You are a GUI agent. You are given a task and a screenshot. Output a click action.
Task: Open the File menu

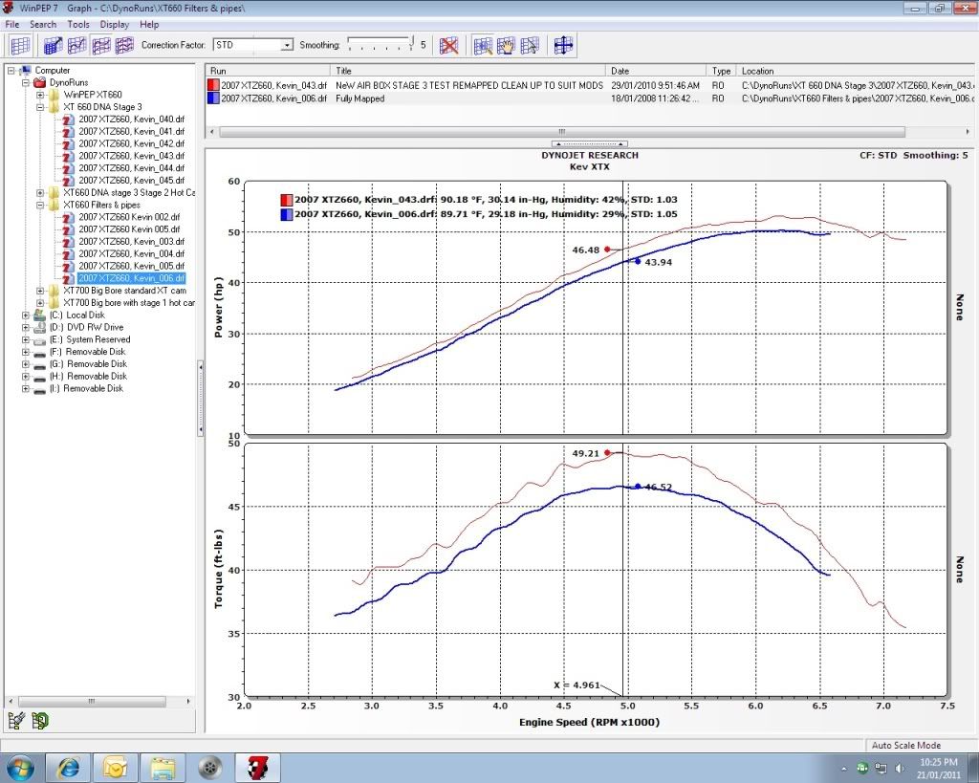click(12, 24)
